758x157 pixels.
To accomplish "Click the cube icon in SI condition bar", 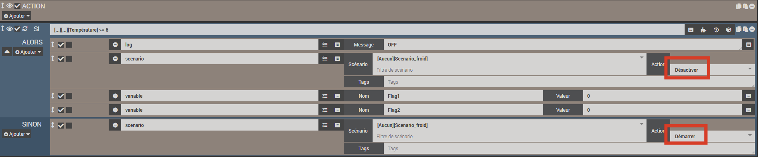I will pyautogui.click(x=729, y=30).
